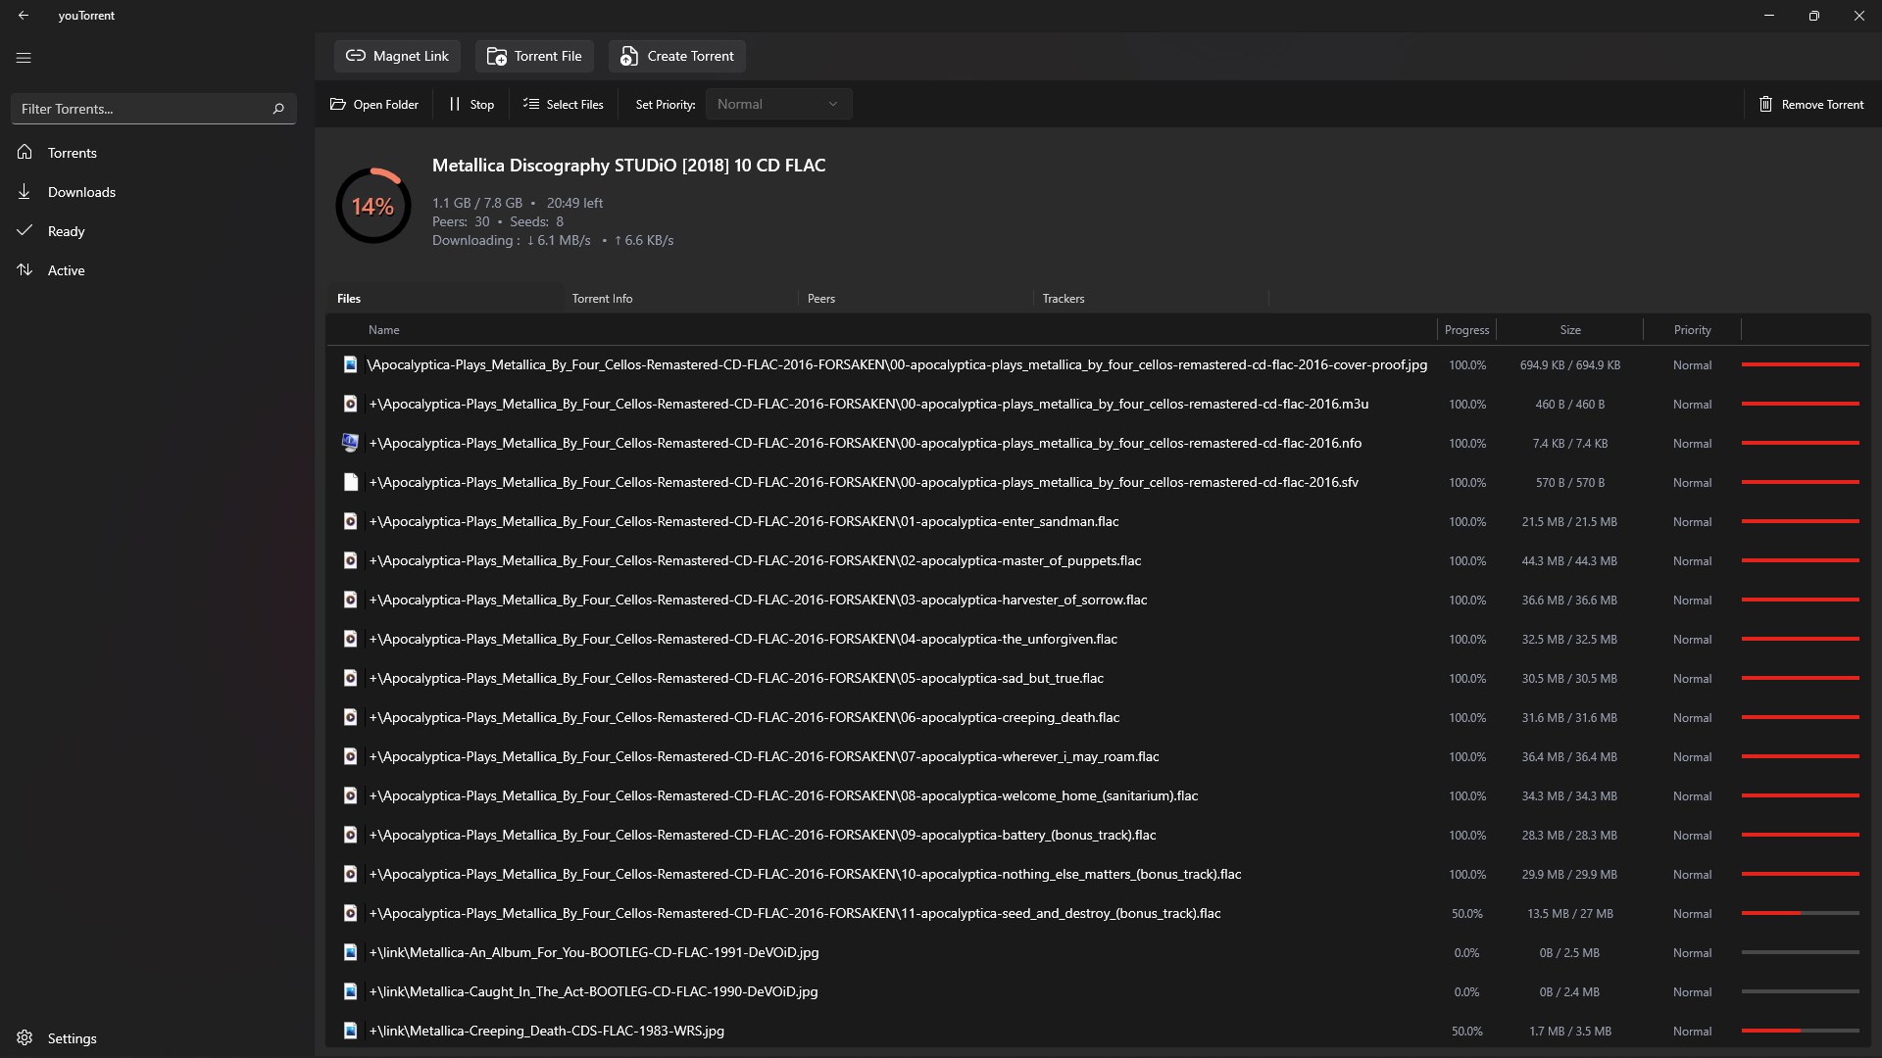Open the torrent's folder
This screenshot has width=1882, height=1058.
pos(374,104)
